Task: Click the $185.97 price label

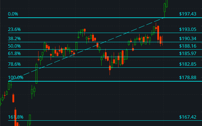Action: click(x=188, y=53)
